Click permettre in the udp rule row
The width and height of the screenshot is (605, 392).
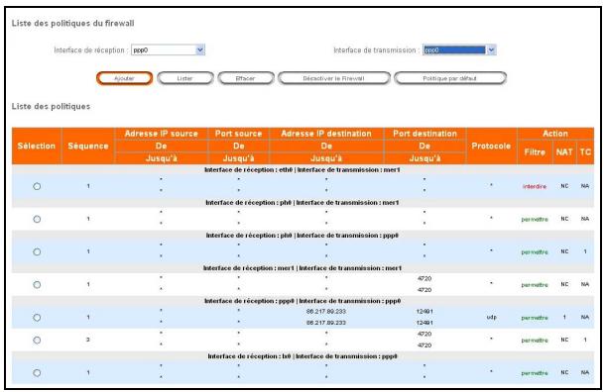535,318
